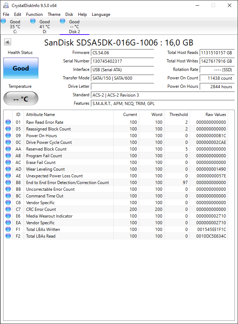Click the ID column header

coord(18,115)
